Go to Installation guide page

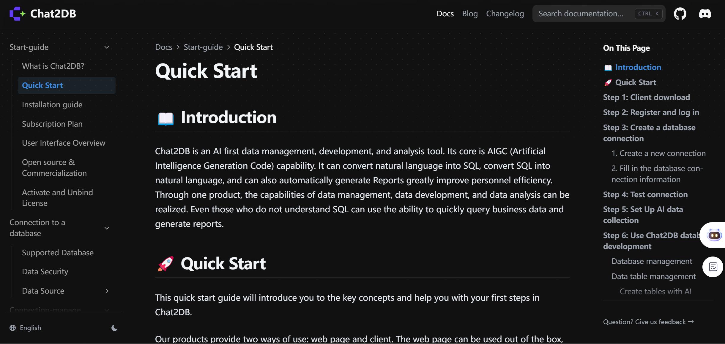[x=52, y=105]
